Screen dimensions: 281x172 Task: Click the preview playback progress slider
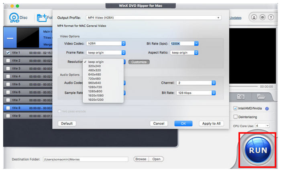(x=244, y=86)
